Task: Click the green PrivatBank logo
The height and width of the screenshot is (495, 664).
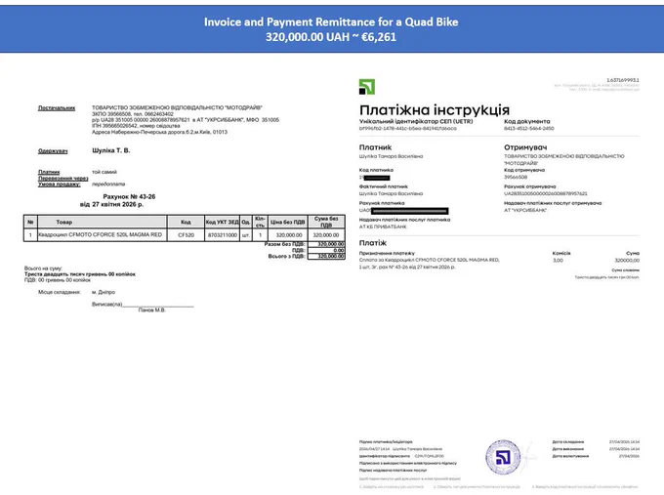Action: pyautogui.click(x=367, y=87)
